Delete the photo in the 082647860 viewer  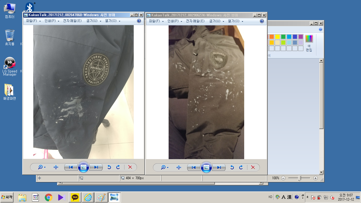pos(130,167)
